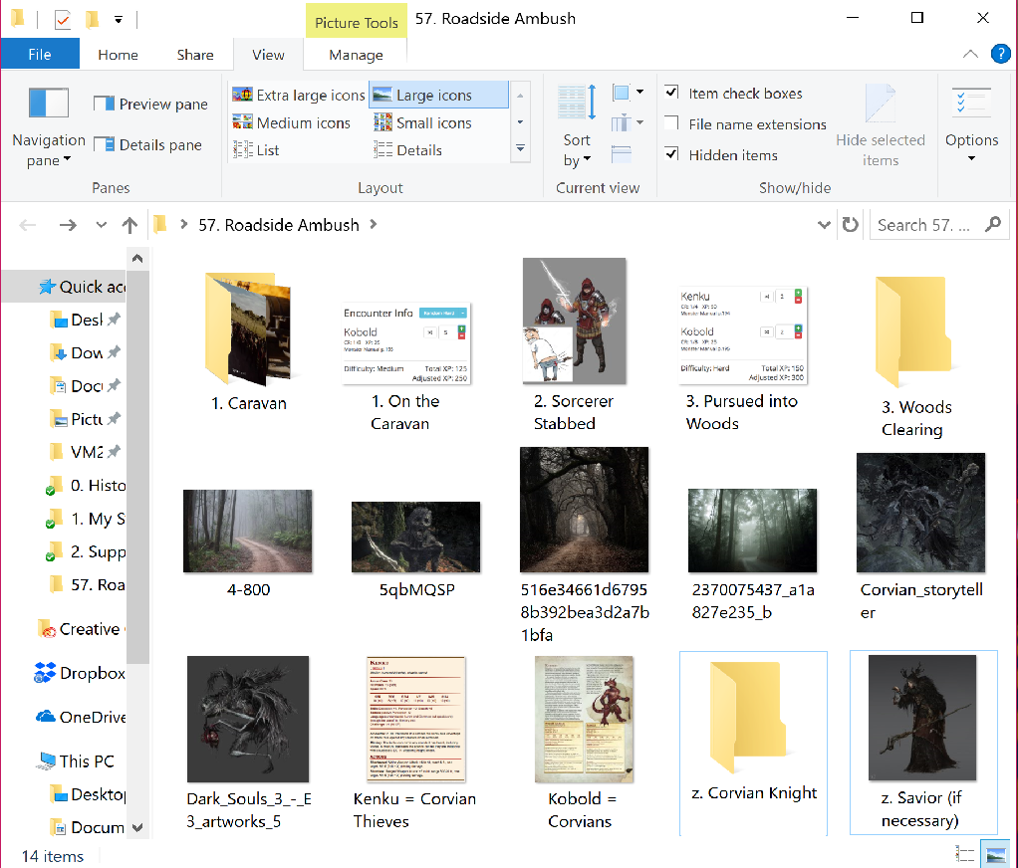1018x868 pixels.
Task: Select Large icons layout
Action: coord(438,96)
